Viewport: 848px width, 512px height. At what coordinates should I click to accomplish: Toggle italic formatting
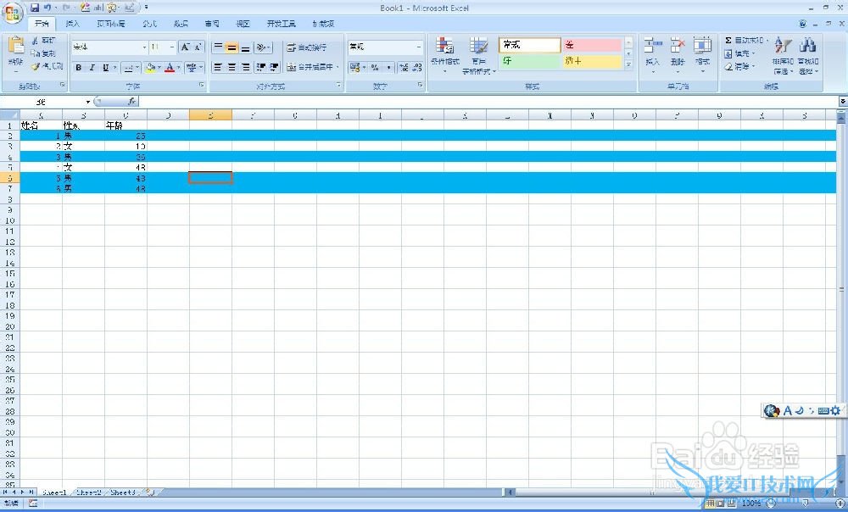pos(92,68)
